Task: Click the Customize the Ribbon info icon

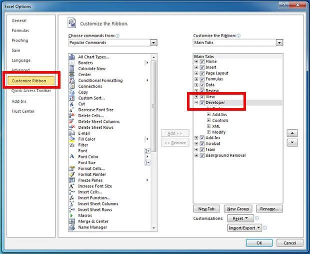Action: click(238, 36)
